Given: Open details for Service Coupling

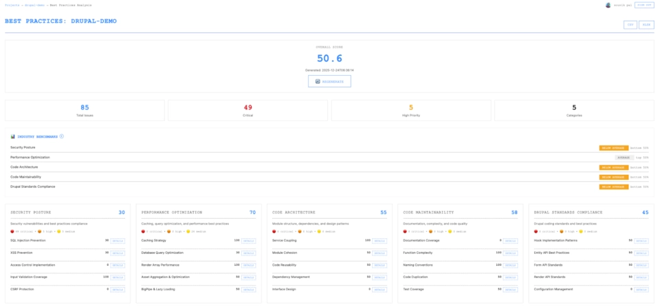Looking at the screenshot, I should pos(379,241).
